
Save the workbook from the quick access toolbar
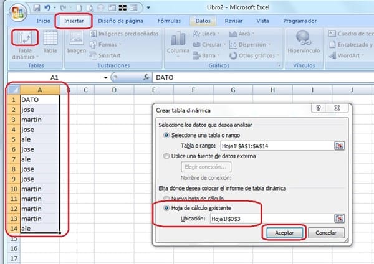tap(37, 8)
